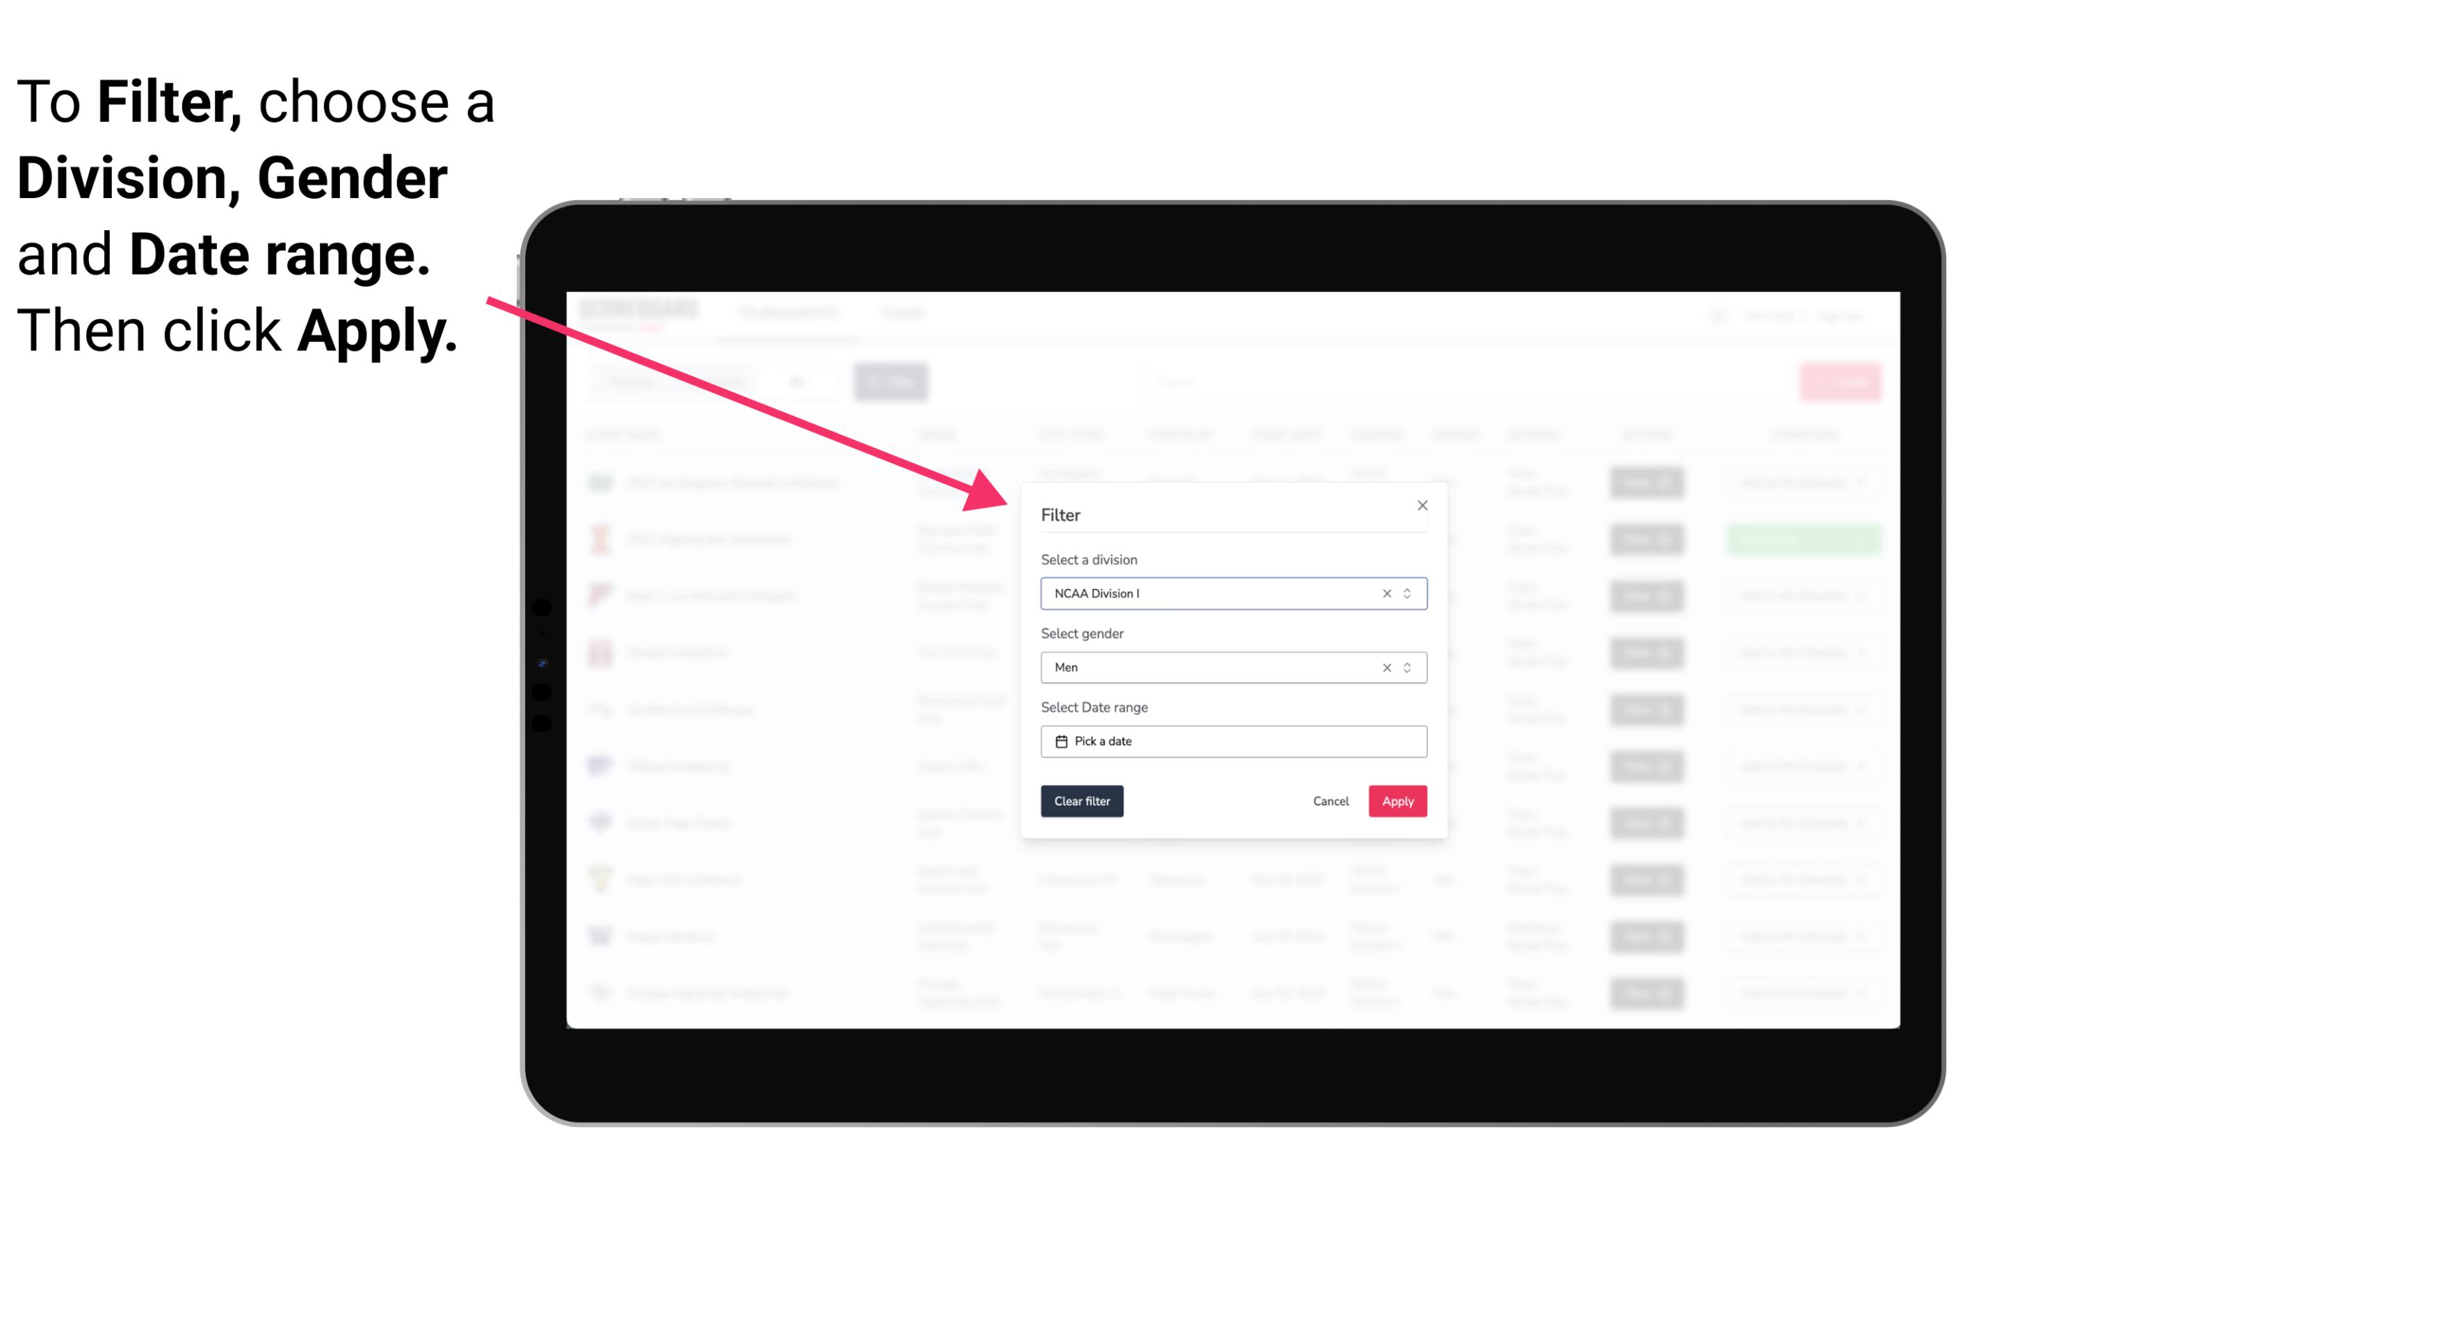Expand the Select a division dropdown
The image size is (2463, 1325).
[1407, 592]
